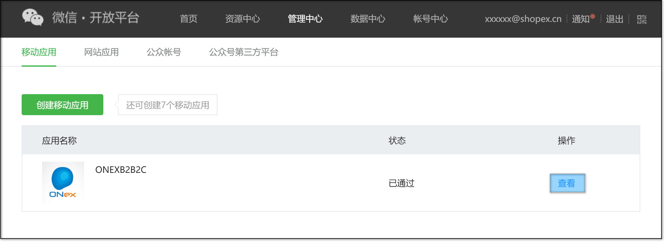Switch to 公众帐号 tab

[x=164, y=52]
